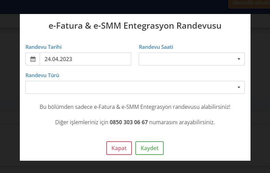Open the Randevu Türü dropdown
270x173 pixels.
130,87
